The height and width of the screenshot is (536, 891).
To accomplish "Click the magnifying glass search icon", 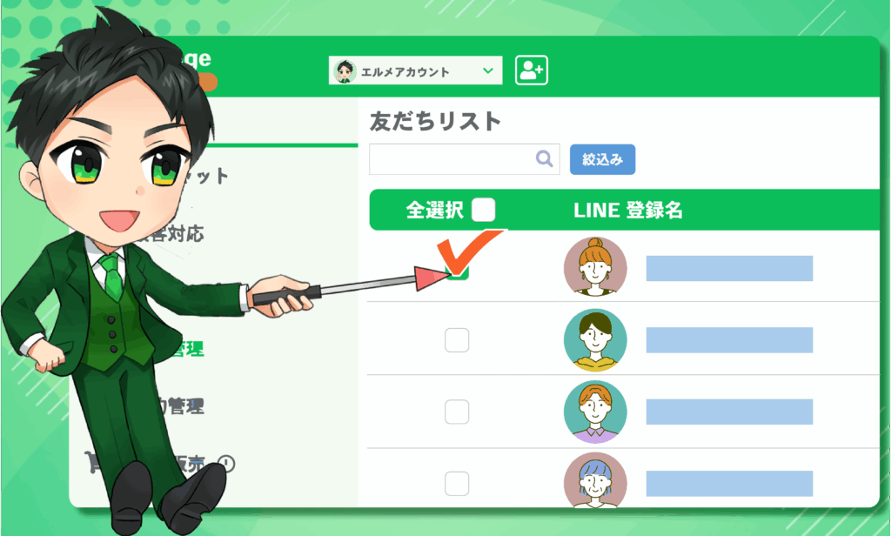I will (544, 158).
